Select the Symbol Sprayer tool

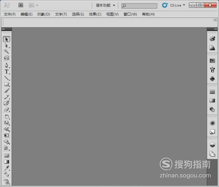(6, 181)
